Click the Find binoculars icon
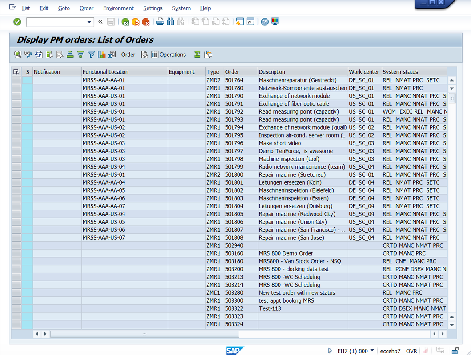 pos(170,22)
